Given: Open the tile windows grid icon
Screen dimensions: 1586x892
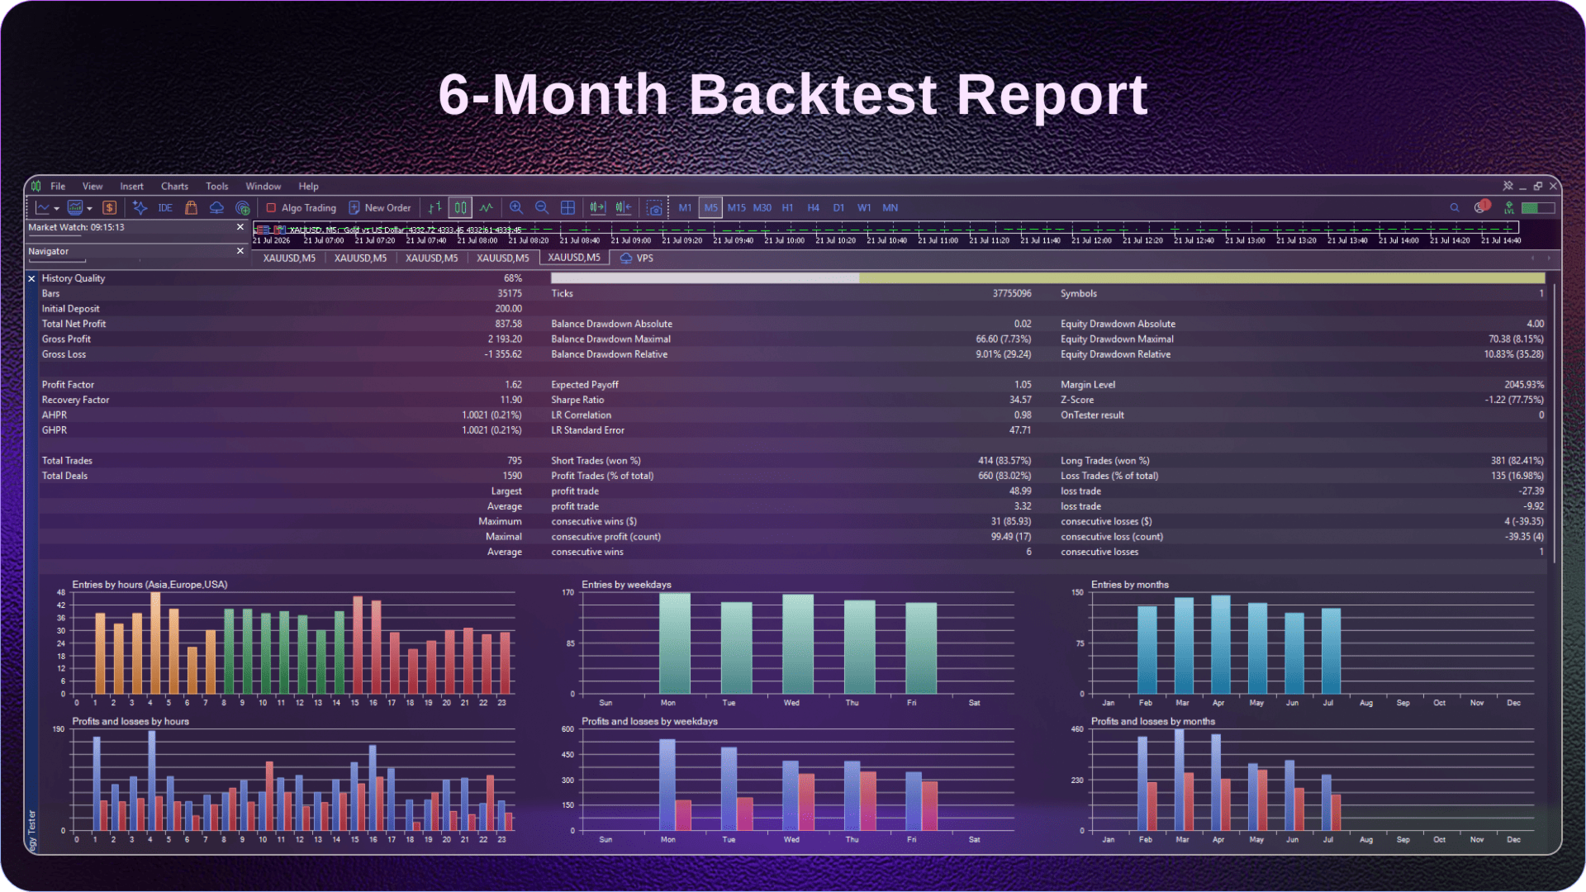Looking at the screenshot, I should [x=567, y=208].
